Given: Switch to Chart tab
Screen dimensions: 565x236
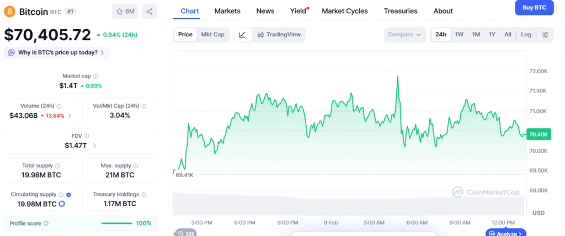Looking at the screenshot, I should pos(190,11).
